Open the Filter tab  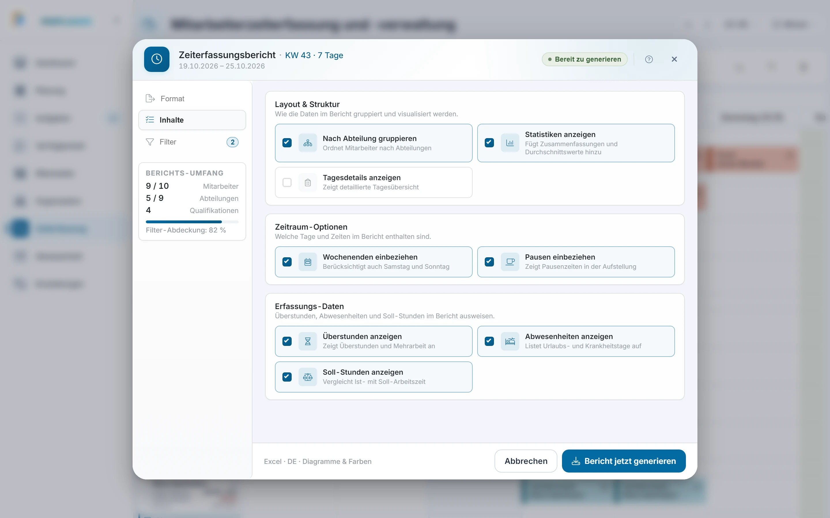click(192, 142)
